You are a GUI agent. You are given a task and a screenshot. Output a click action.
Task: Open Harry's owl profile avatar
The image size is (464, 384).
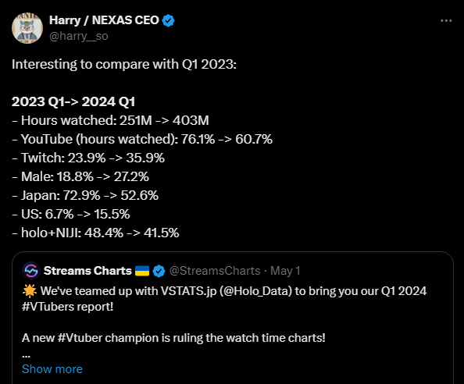point(27,28)
